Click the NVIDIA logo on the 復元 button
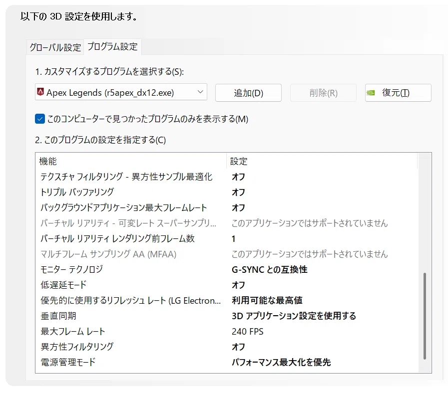 click(371, 93)
